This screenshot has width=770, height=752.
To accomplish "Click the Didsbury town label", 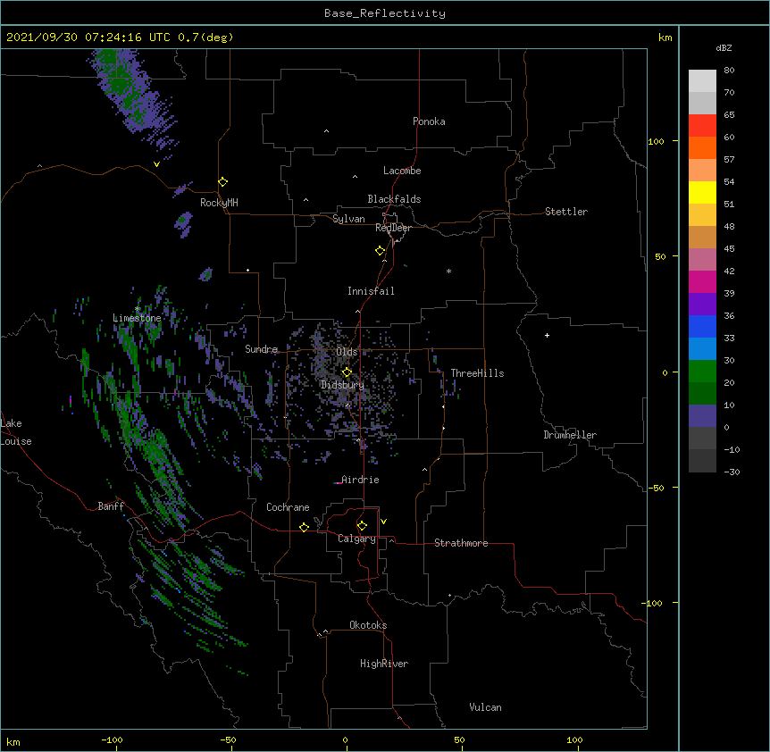I will (342, 385).
